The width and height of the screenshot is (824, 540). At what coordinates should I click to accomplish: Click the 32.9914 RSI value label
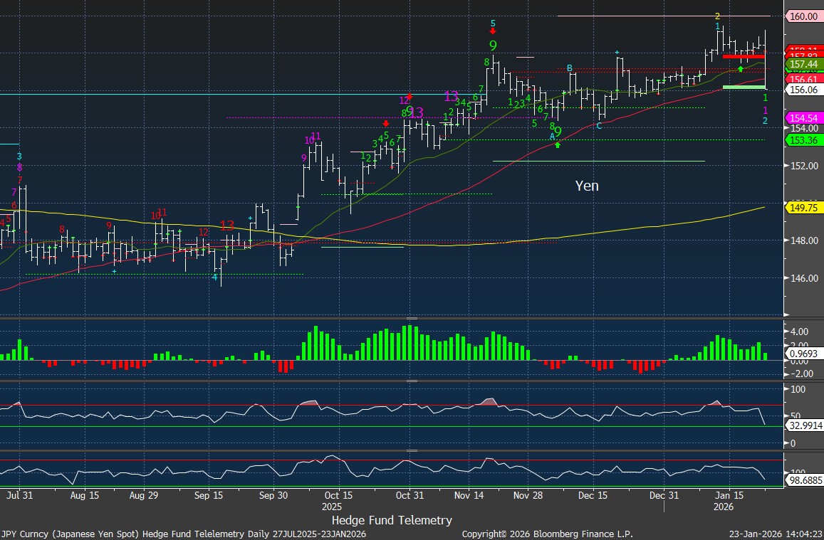(805, 425)
